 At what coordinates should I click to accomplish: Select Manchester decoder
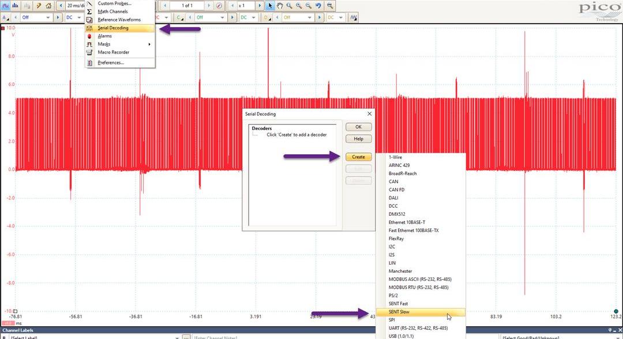pos(421,271)
